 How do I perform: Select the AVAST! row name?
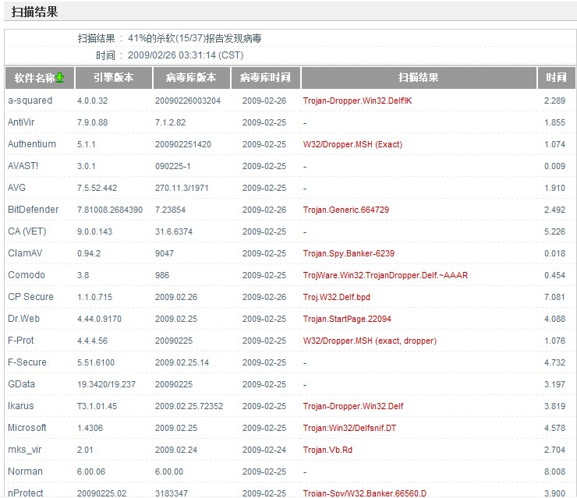[x=23, y=166]
